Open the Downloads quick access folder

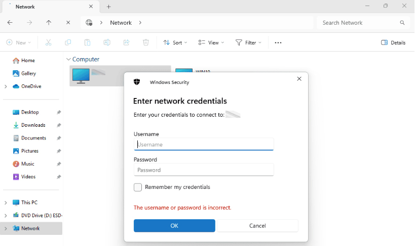click(x=29, y=125)
